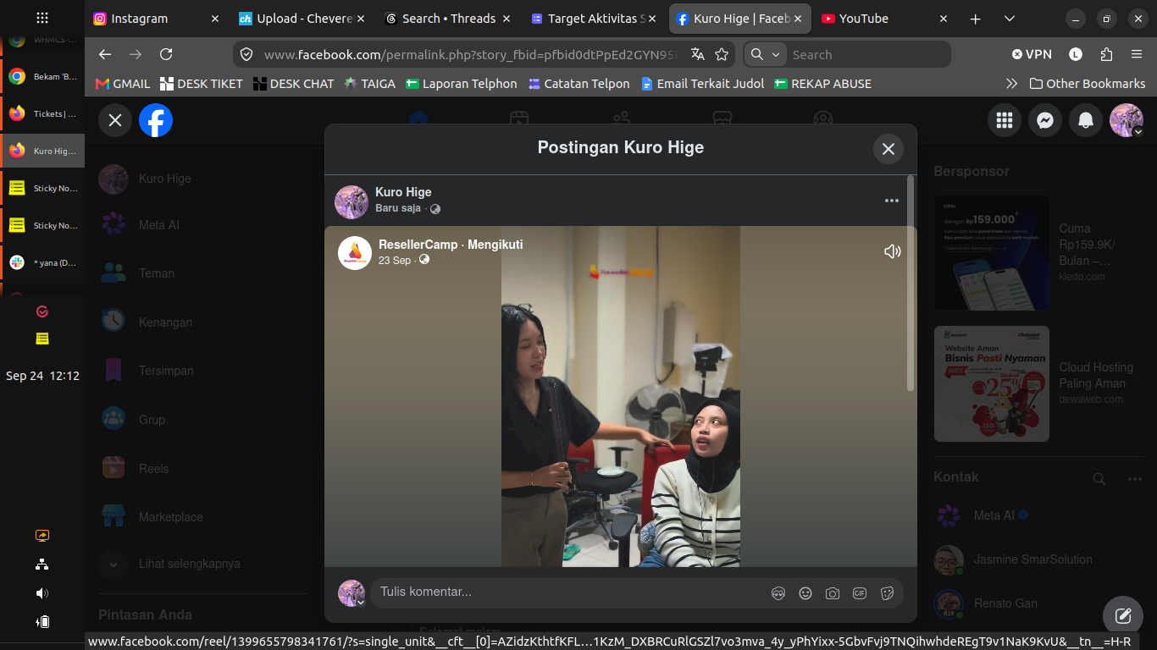Image resolution: width=1157 pixels, height=650 pixels.
Task: Open the avatar sticker icon in comment box
Action: click(x=778, y=593)
